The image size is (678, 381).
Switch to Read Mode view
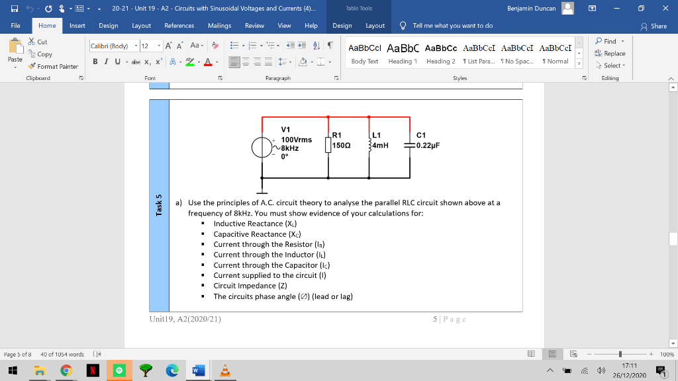point(531,355)
